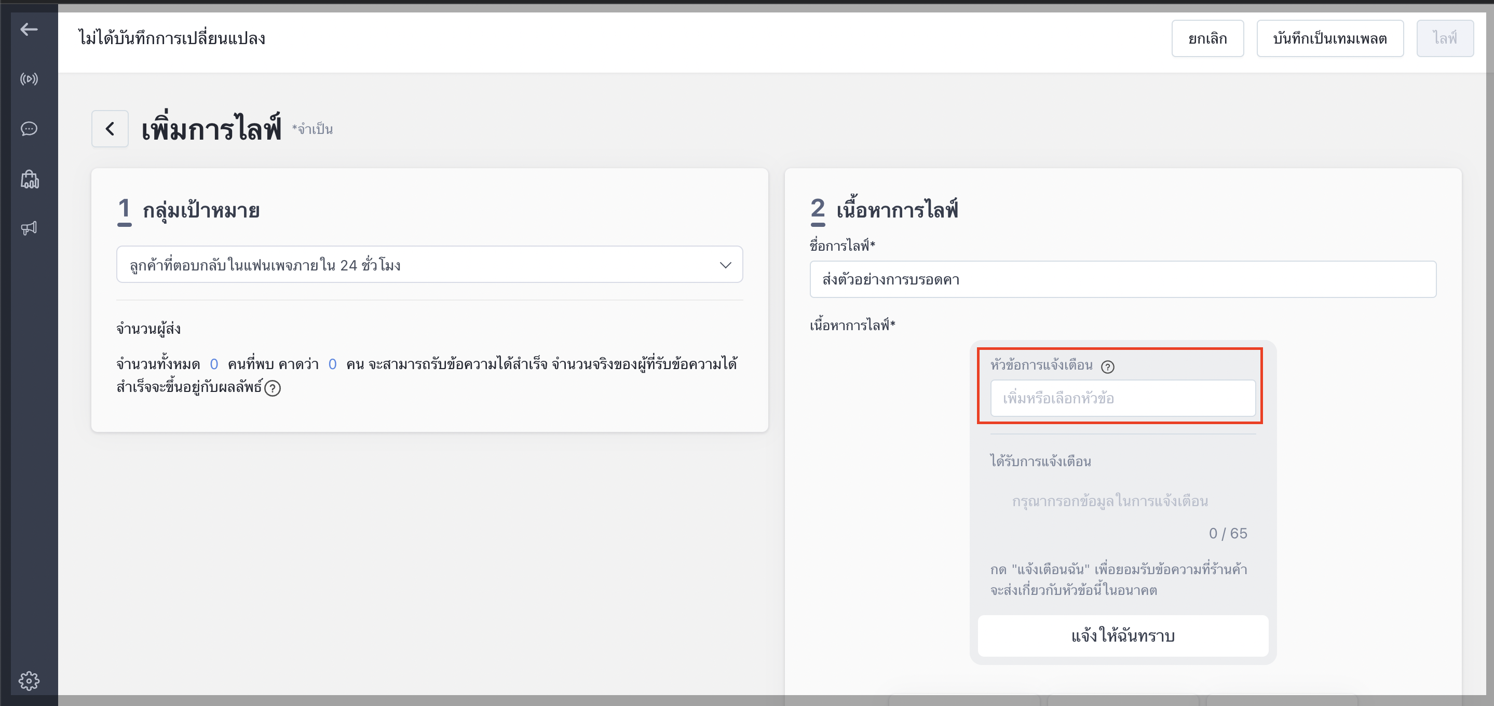
Task: Click the กลุ่มเป้าหมาย section heading
Action: (201, 210)
